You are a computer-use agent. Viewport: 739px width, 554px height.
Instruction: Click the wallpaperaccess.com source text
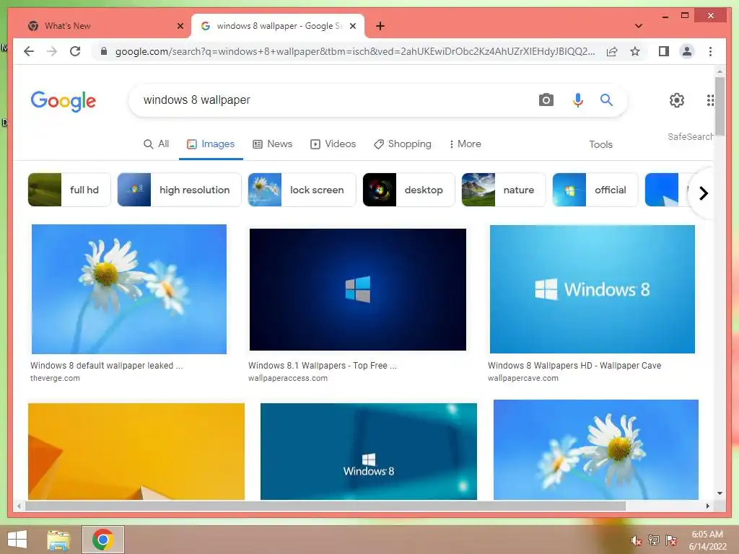(x=287, y=378)
